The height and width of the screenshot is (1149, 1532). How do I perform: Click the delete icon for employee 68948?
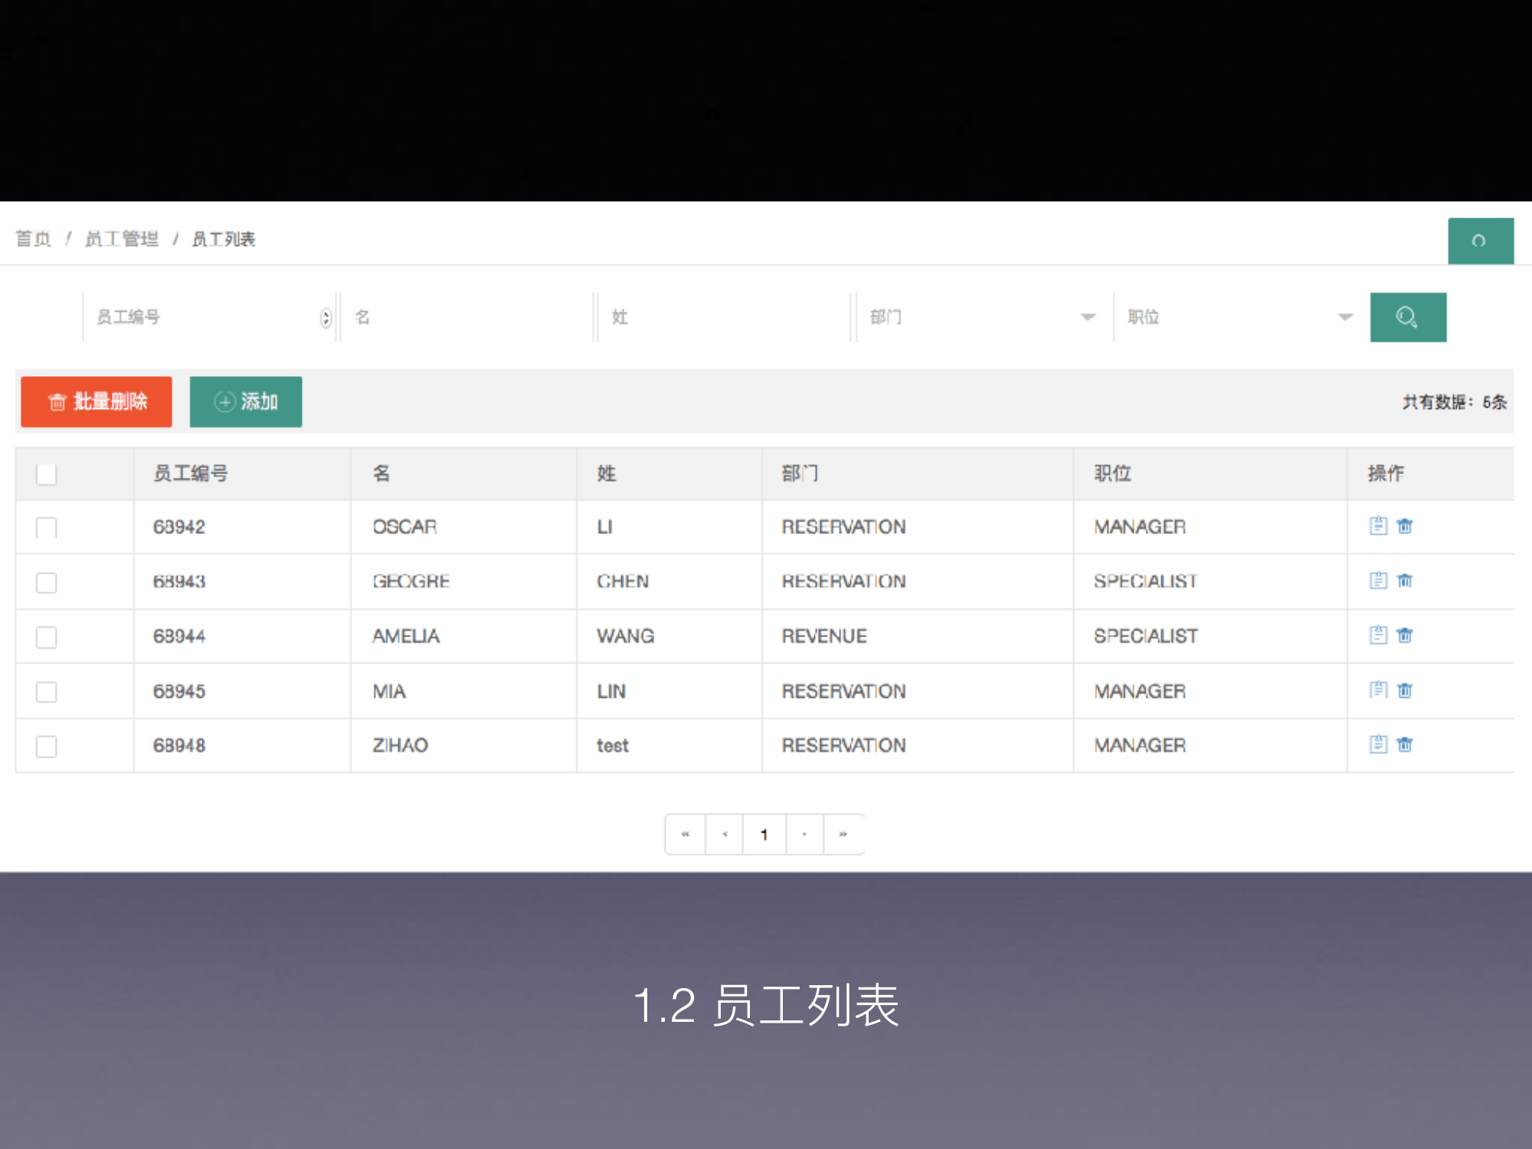coord(1406,745)
